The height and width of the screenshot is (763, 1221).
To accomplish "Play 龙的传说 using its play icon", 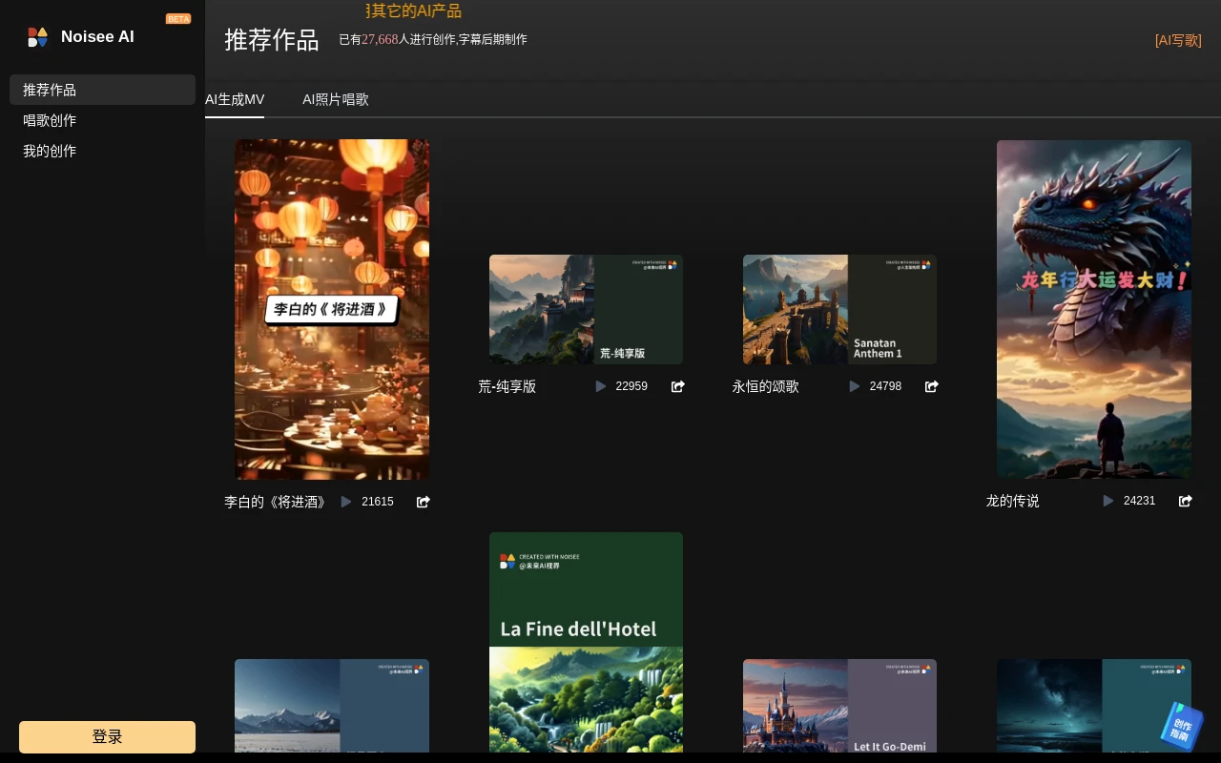I will click(1108, 501).
